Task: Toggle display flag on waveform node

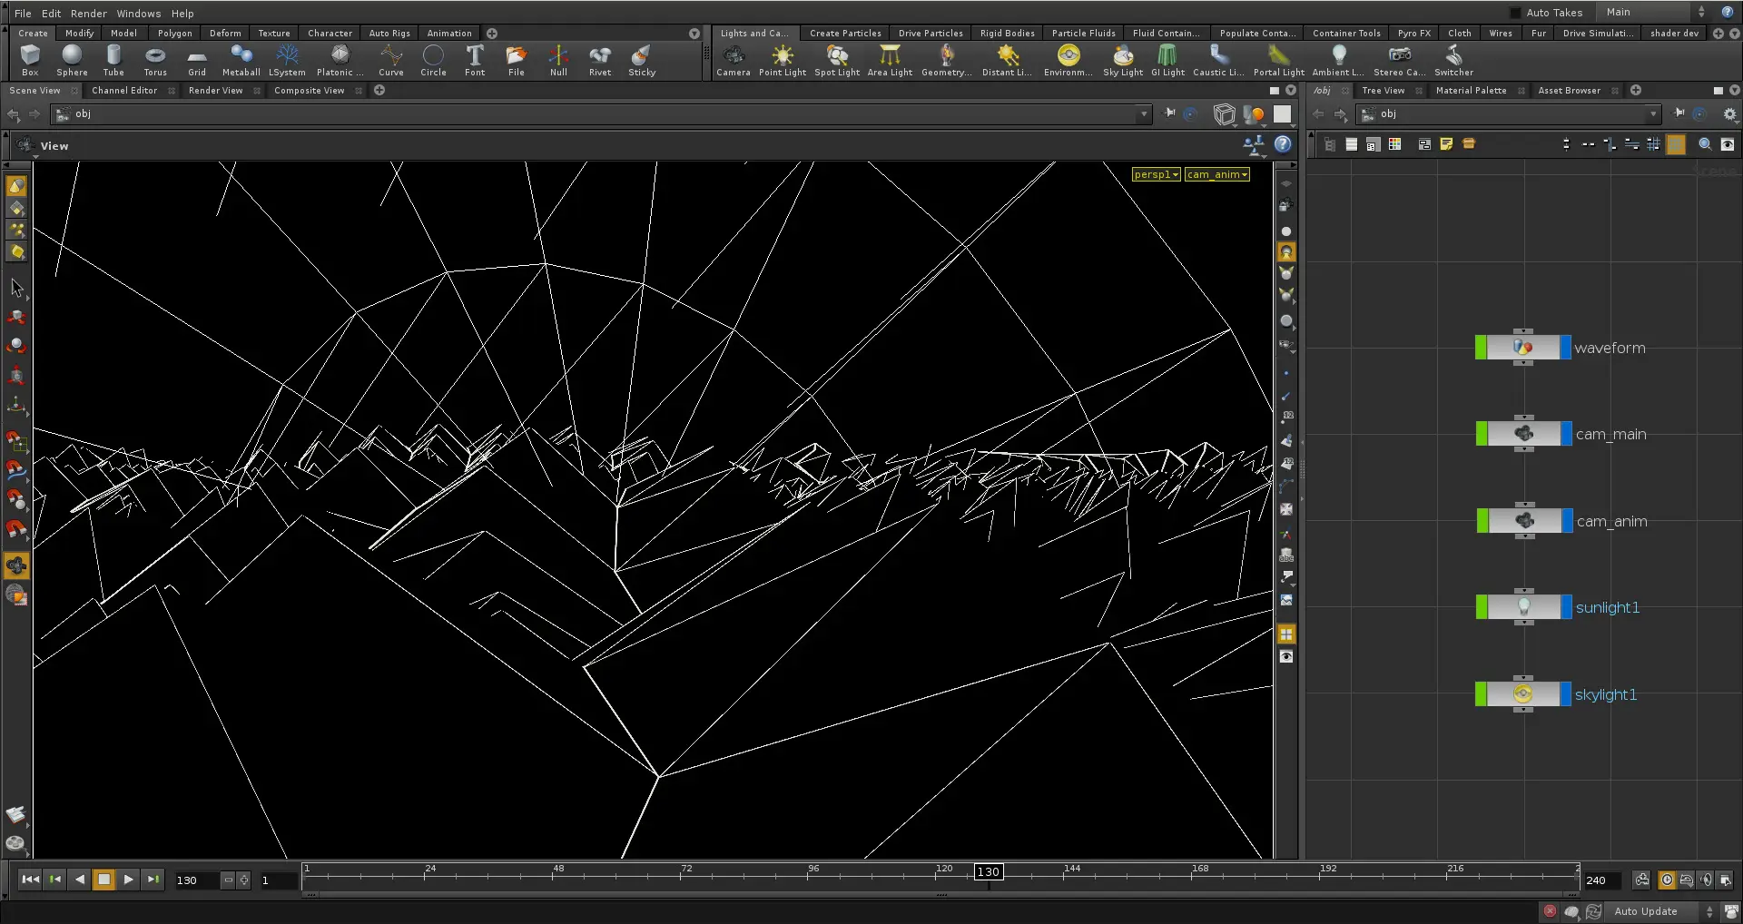Action: click(x=1565, y=348)
